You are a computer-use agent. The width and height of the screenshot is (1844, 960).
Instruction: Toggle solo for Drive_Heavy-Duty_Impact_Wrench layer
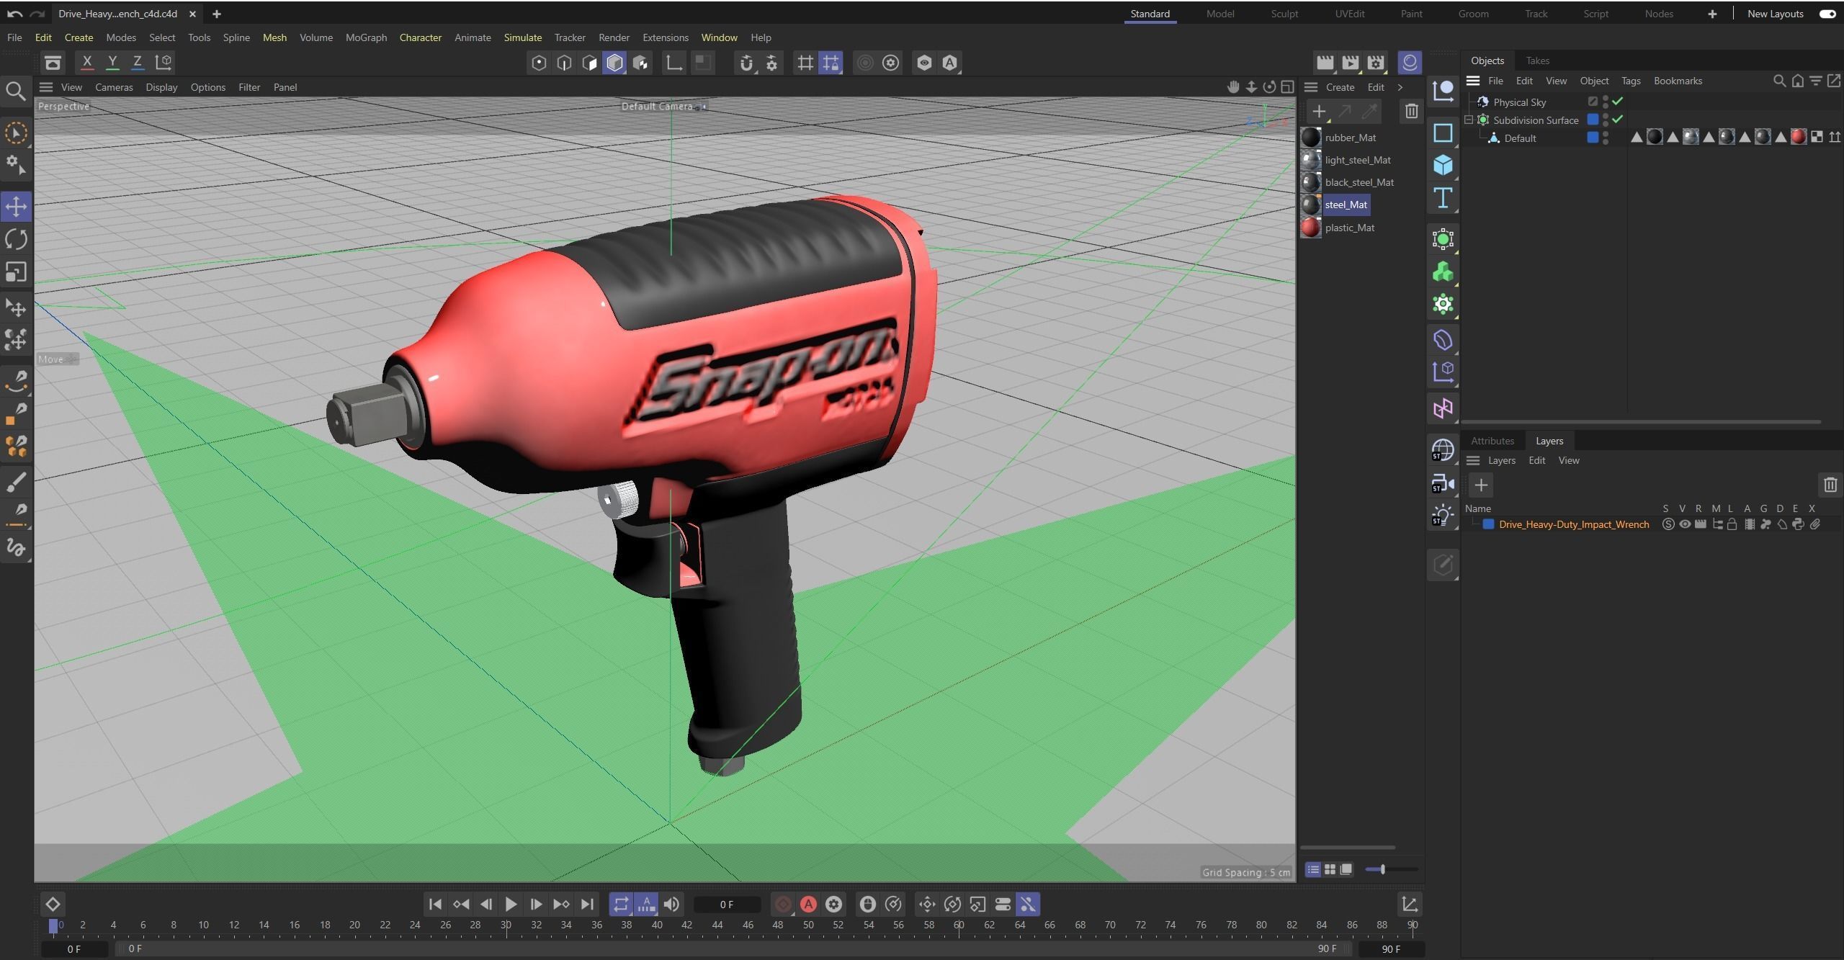point(1668,524)
